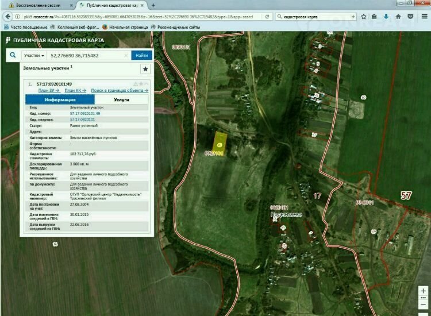Viewport: 431px width, 316px height.
Task: Click the cadastral quarter 57:17:0920101 link
Action: (83, 119)
